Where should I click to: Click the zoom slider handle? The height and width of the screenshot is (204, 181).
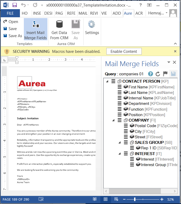point(135,199)
